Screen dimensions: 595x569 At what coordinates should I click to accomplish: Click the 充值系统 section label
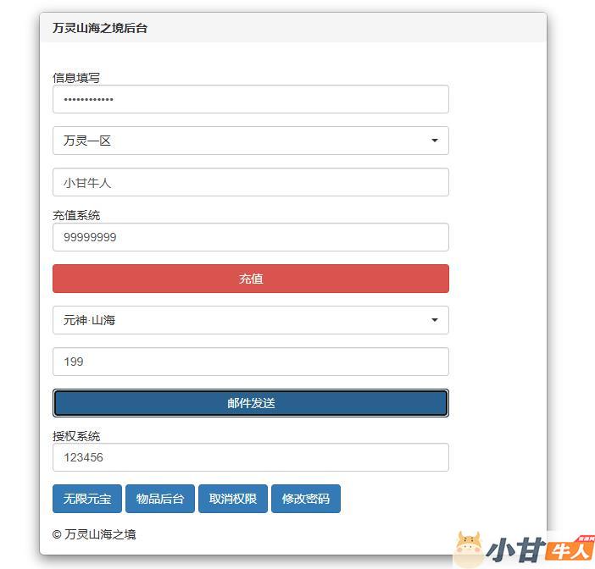click(x=76, y=215)
